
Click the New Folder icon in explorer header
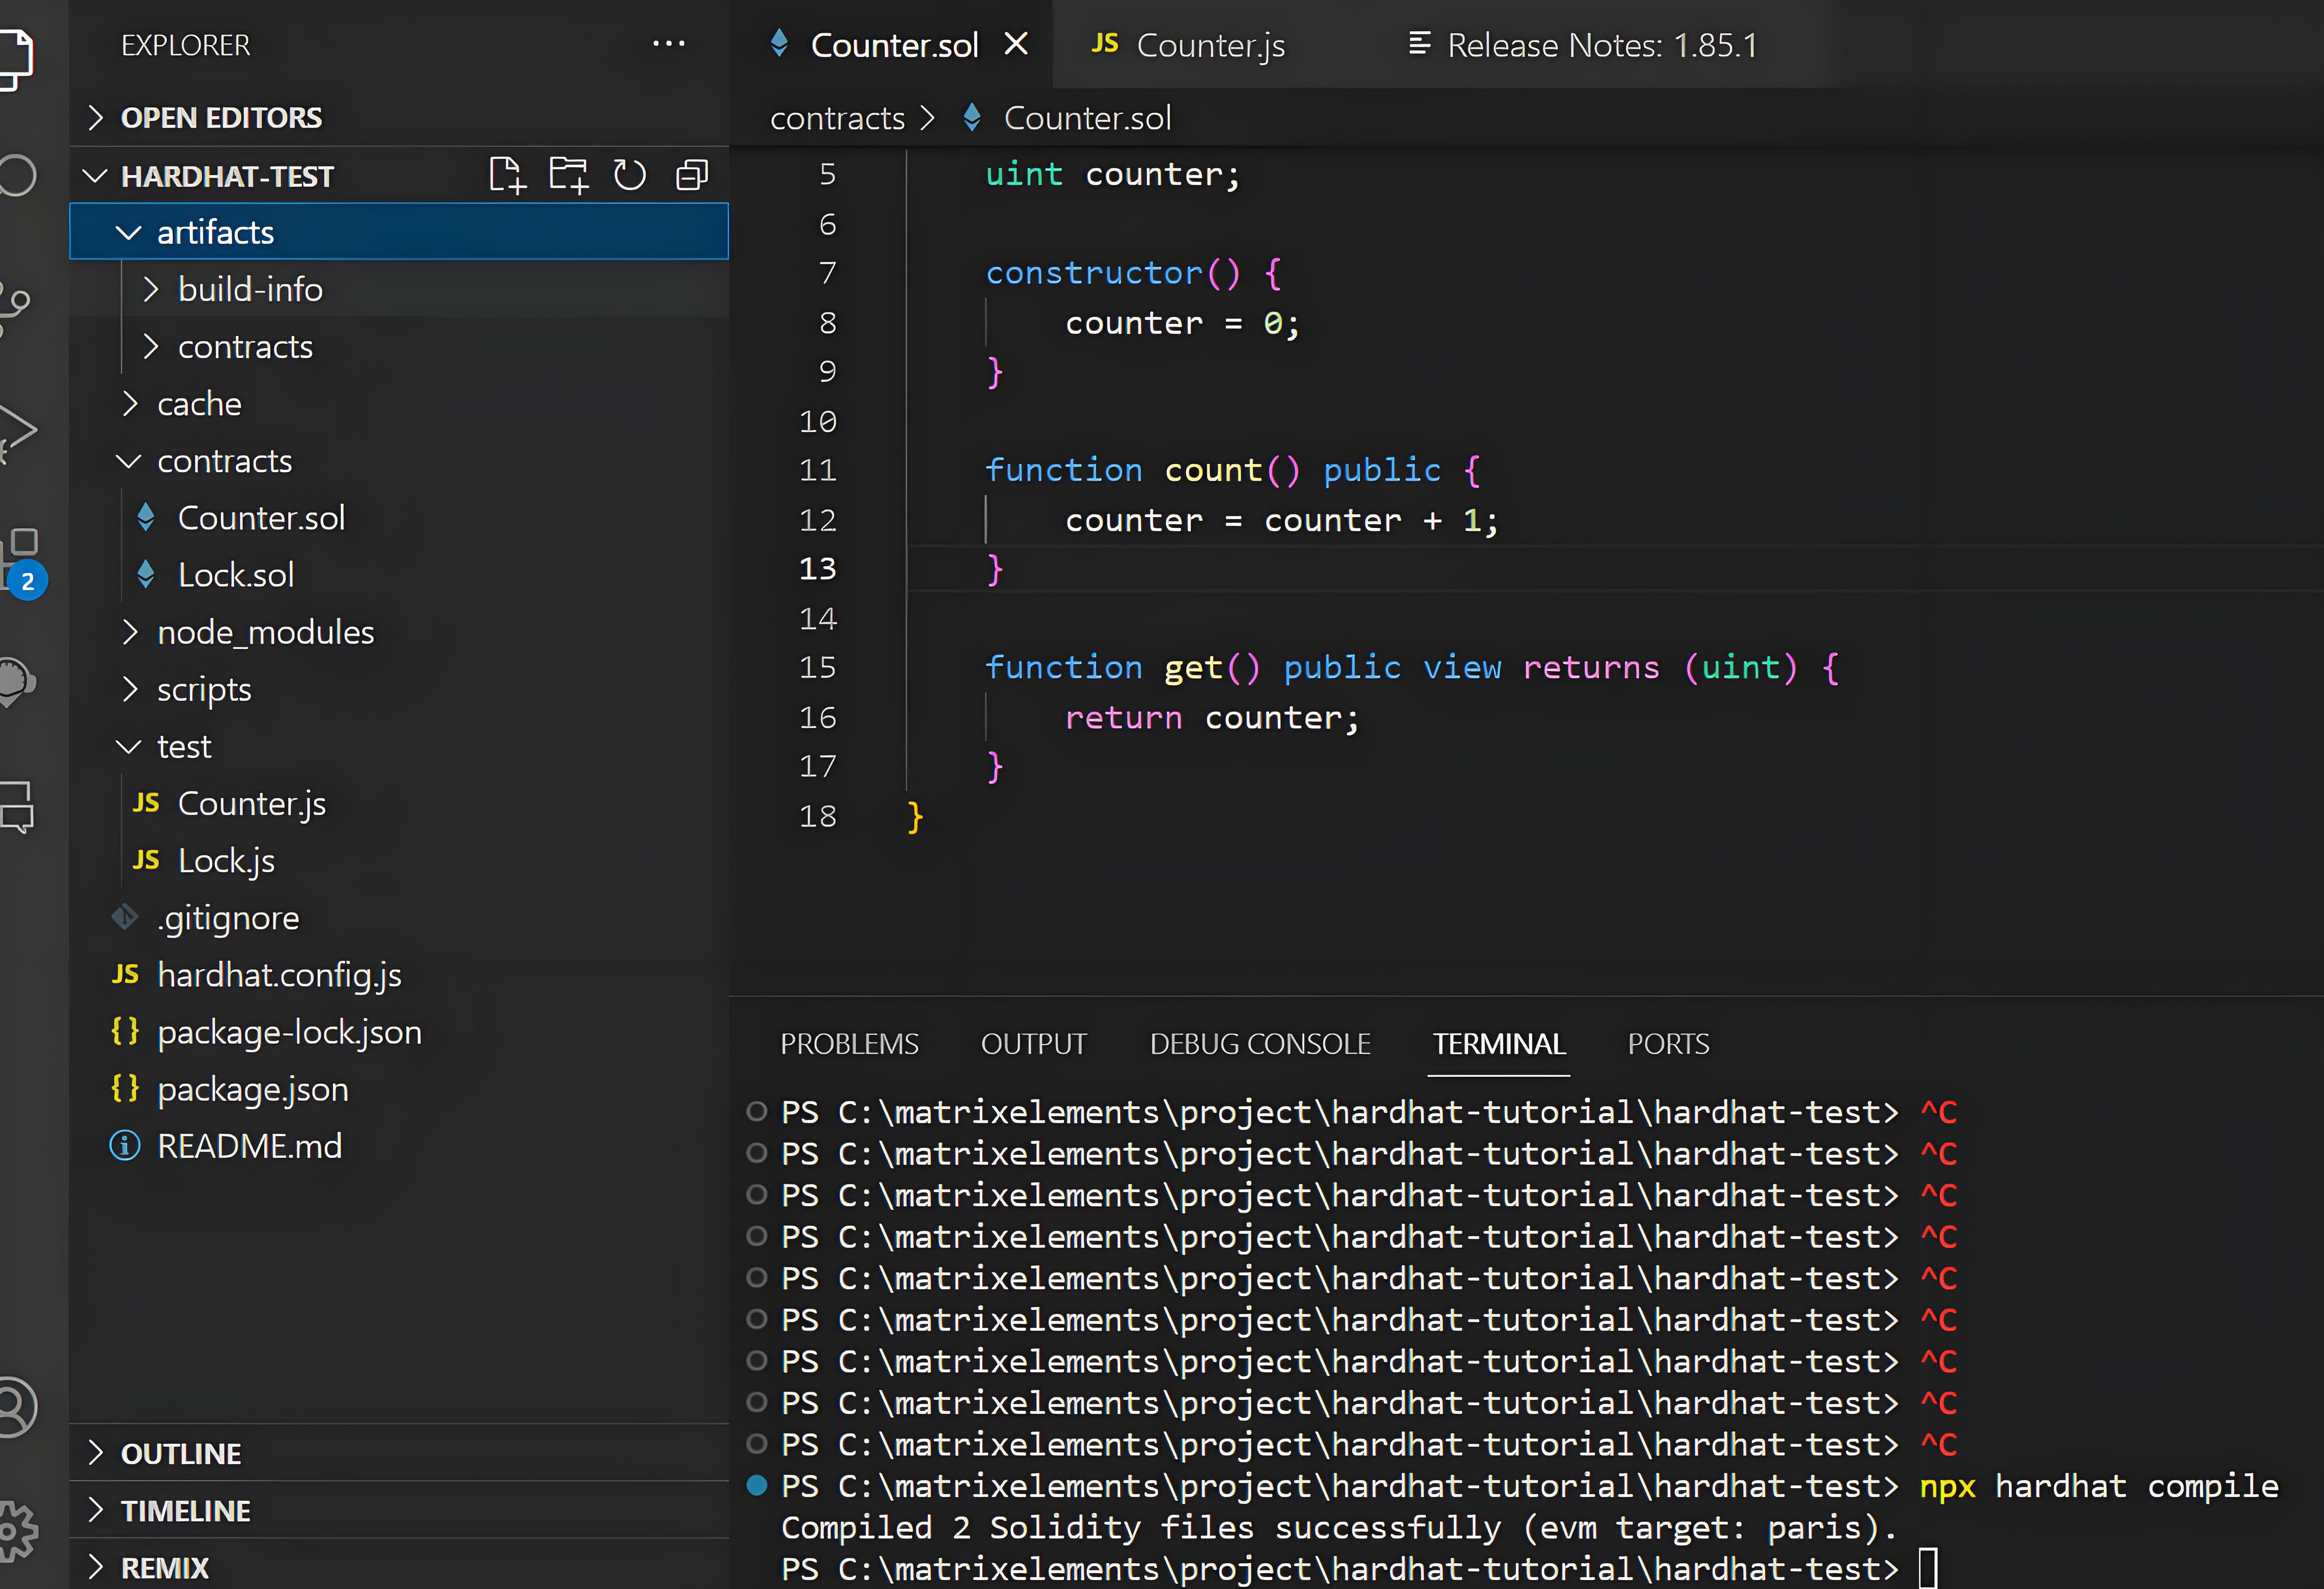point(569,175)
